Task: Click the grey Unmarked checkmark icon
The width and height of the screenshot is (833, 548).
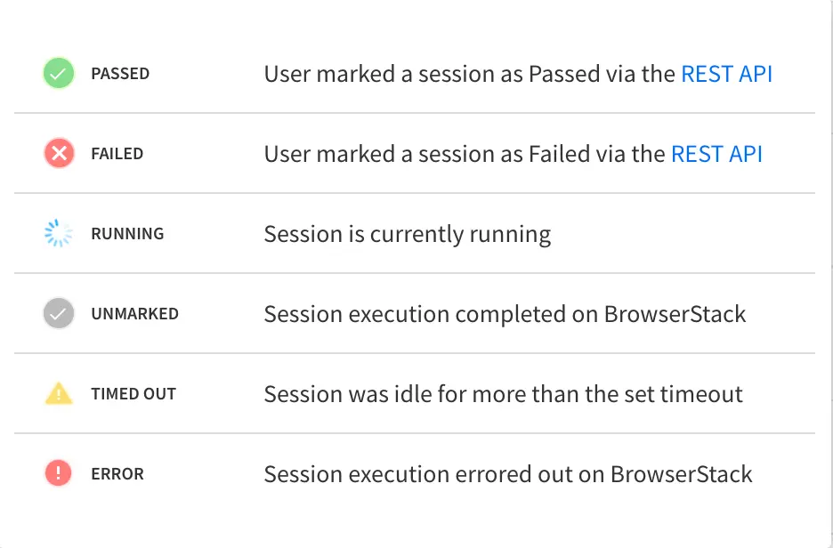Action: click(x=59, y=314)
